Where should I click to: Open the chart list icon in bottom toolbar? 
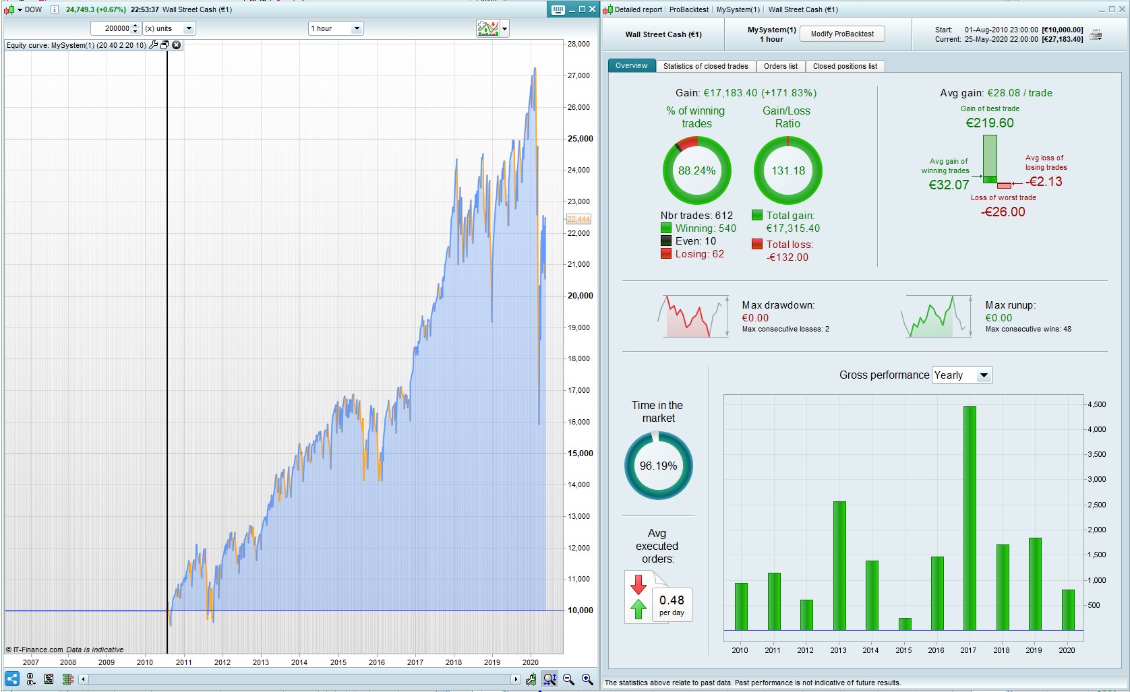49,679
